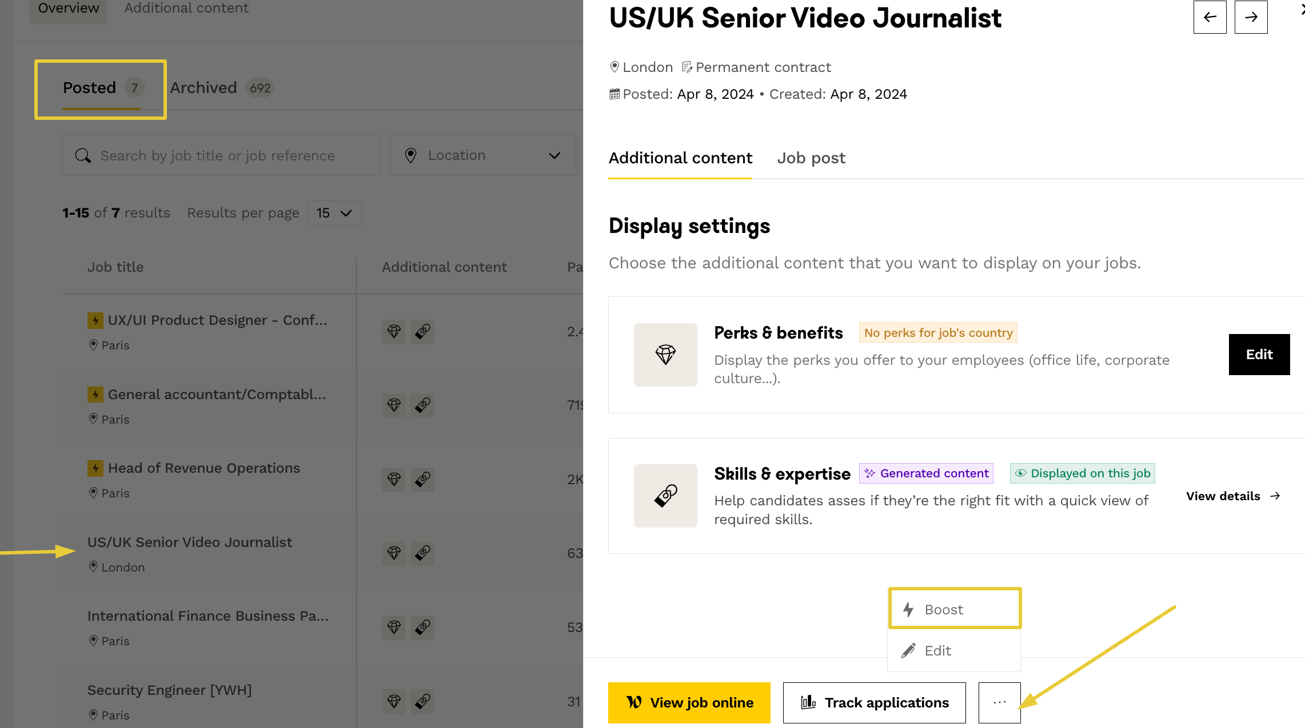Click perks diamond icon on UX/UI Product Designer row
1305x728 pixels.
coord(394,331)
